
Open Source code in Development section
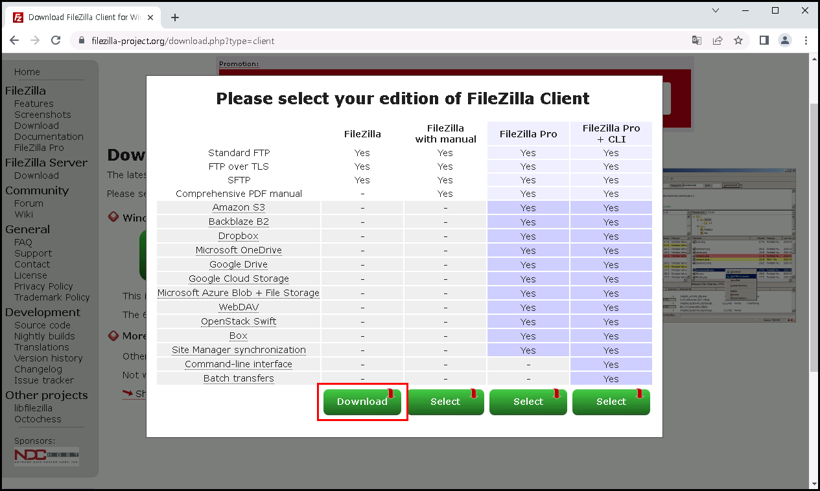(x=42, y=325)
